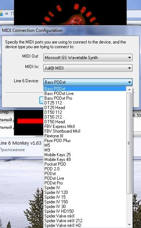This screenshot has width=141, height=228.
Task: Select Bass PODxt Live from list
Action: [x=85, y=94]
